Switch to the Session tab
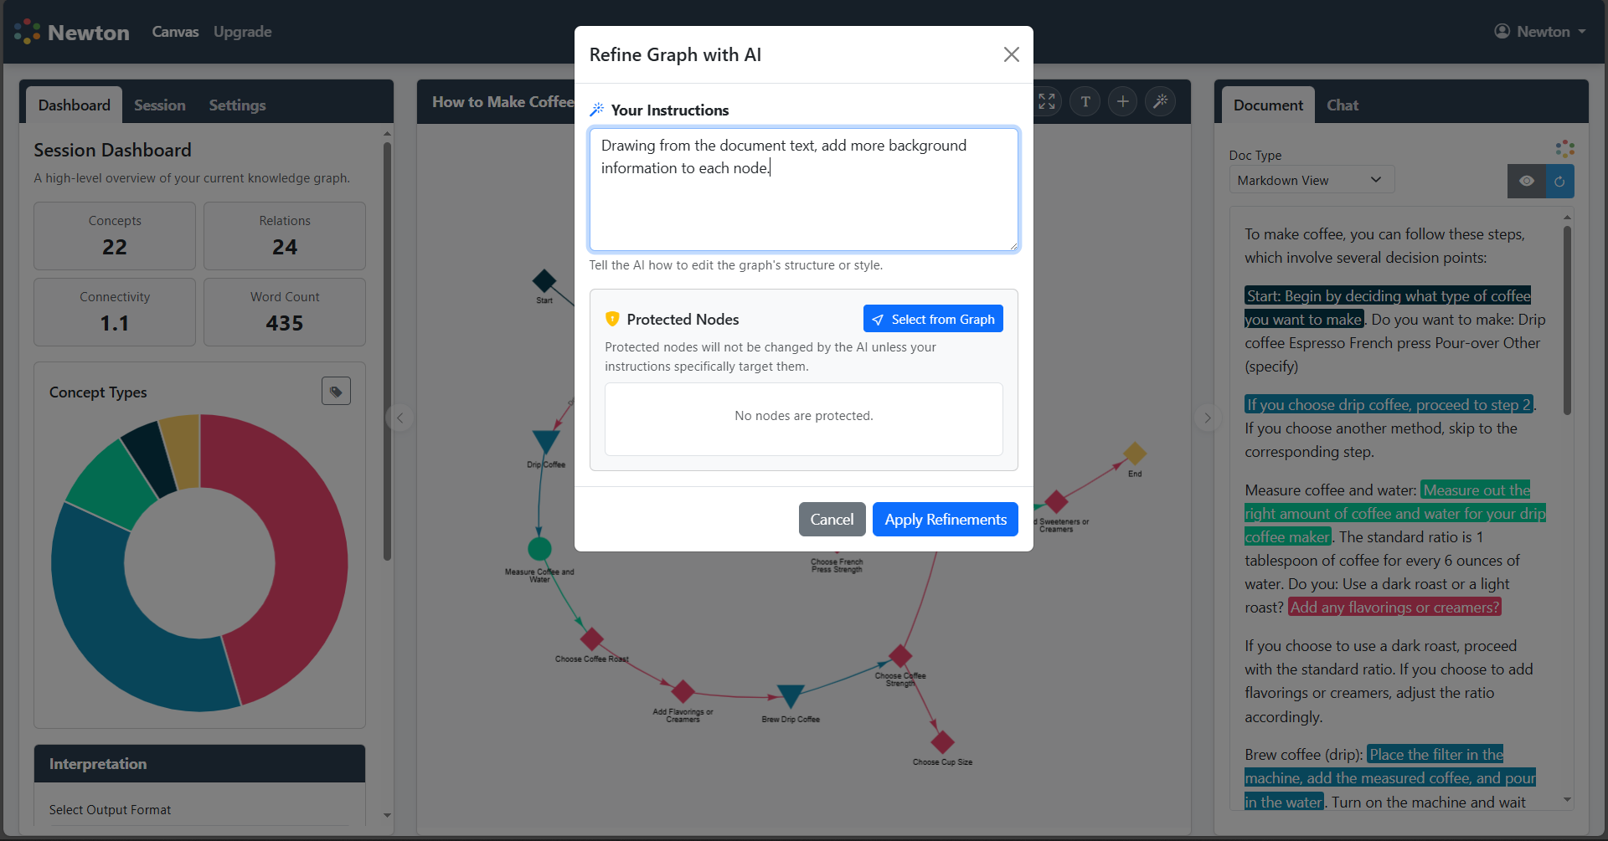 pyautogui.click(x=159, y=105)
